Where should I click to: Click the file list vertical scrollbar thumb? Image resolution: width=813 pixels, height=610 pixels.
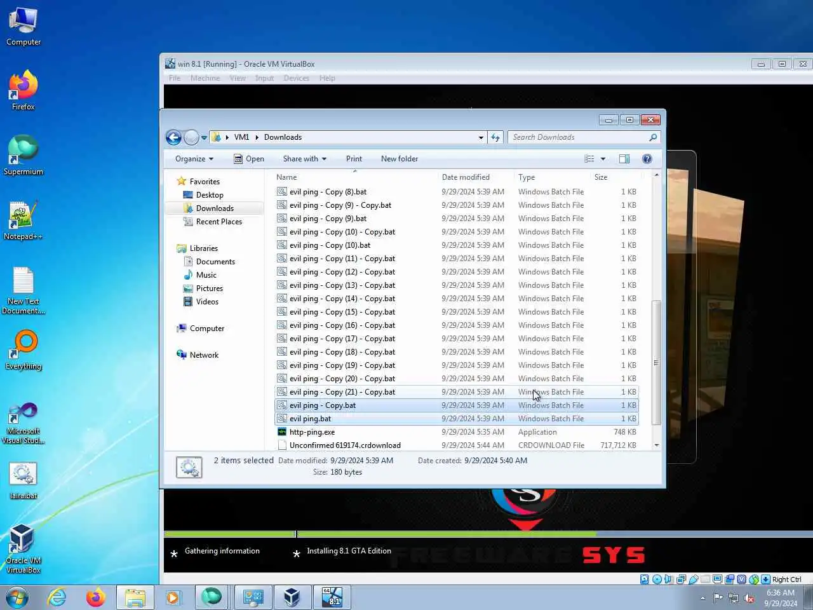click(656, 363)
